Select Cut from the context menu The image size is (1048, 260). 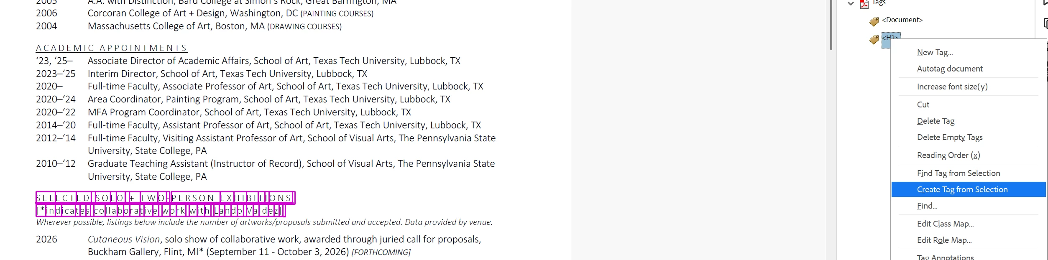point(923,105)
